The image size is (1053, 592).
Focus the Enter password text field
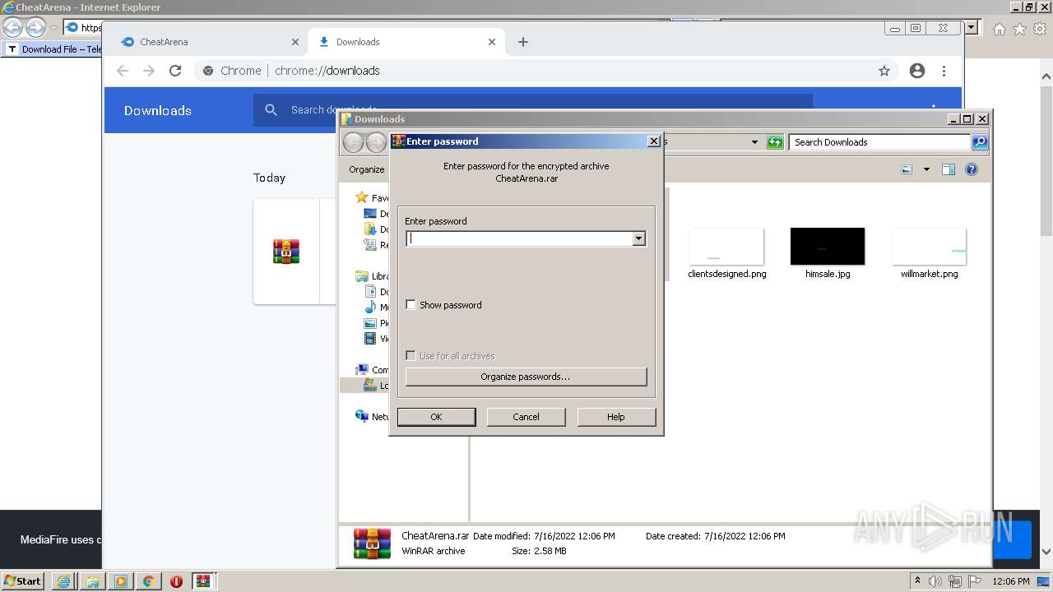[x=520, y=238]
